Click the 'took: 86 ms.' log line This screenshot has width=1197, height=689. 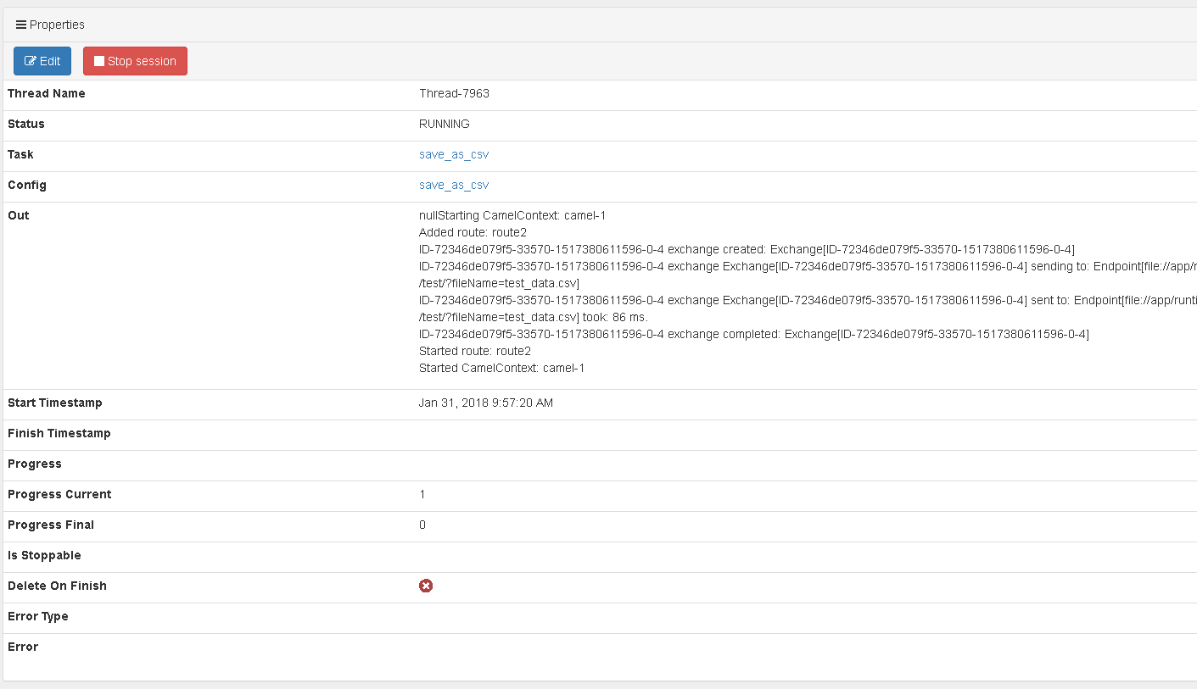point(533,317)
